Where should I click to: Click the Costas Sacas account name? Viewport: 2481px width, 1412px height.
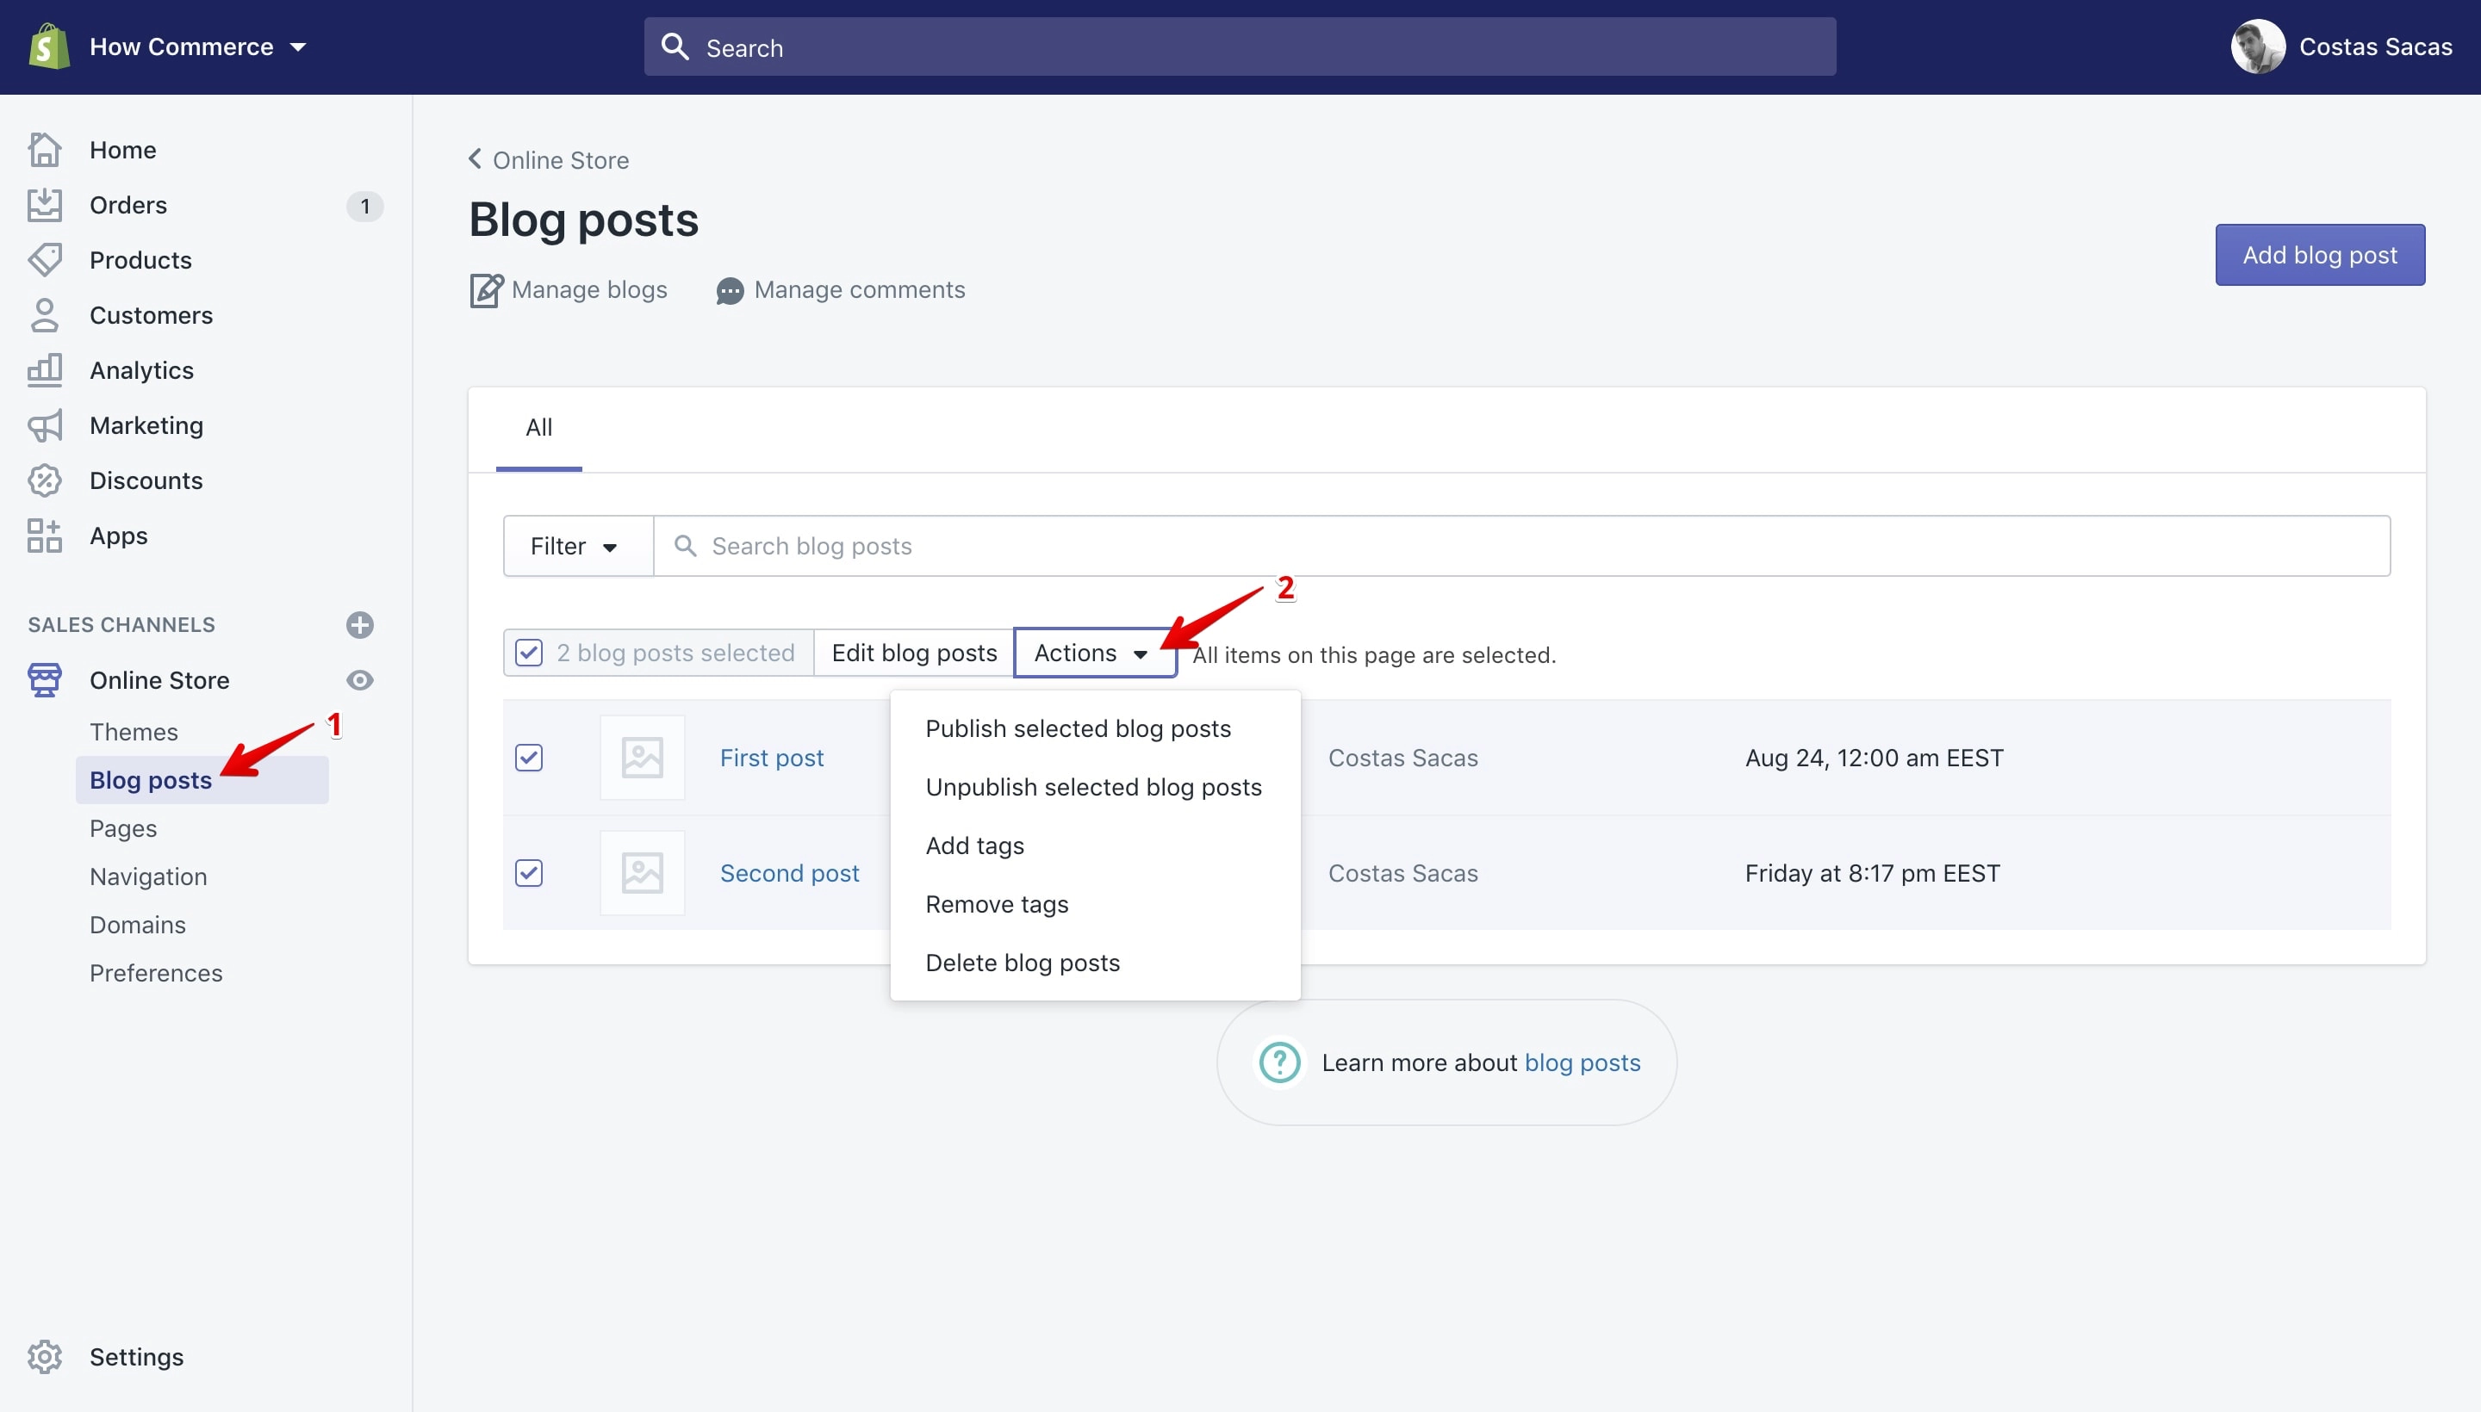click(2374, 46)
